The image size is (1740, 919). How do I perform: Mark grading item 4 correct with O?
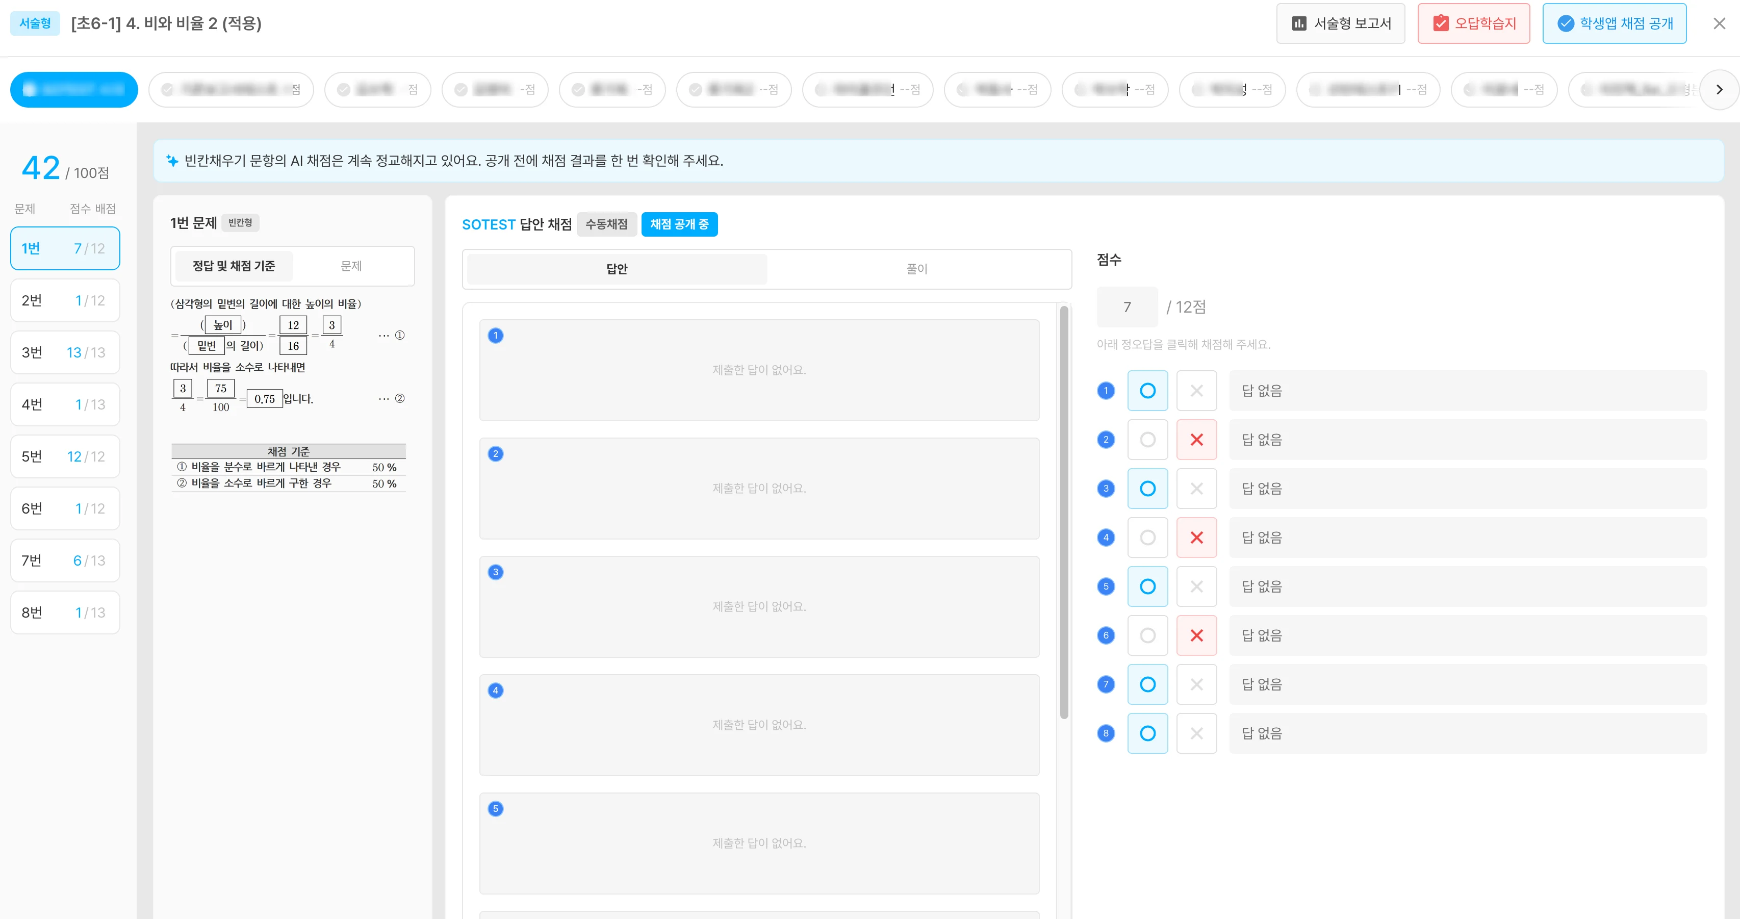coord(1147,538)
